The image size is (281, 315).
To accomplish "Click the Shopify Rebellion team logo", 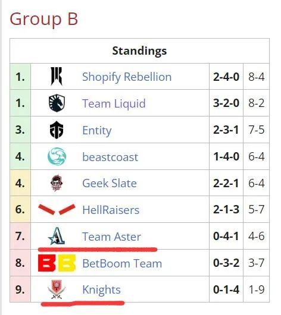I will [x=57, y=76].
